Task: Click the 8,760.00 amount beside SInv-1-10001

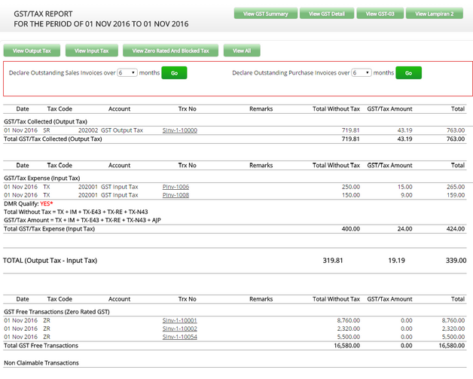Action: click(x=349, y=320)
